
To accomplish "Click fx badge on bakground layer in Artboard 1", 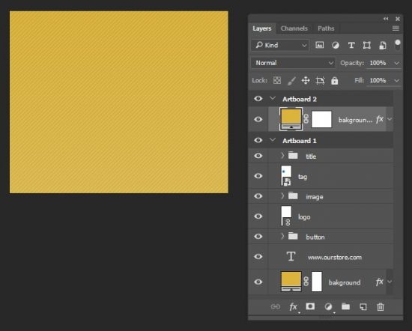I will point(380,282).
